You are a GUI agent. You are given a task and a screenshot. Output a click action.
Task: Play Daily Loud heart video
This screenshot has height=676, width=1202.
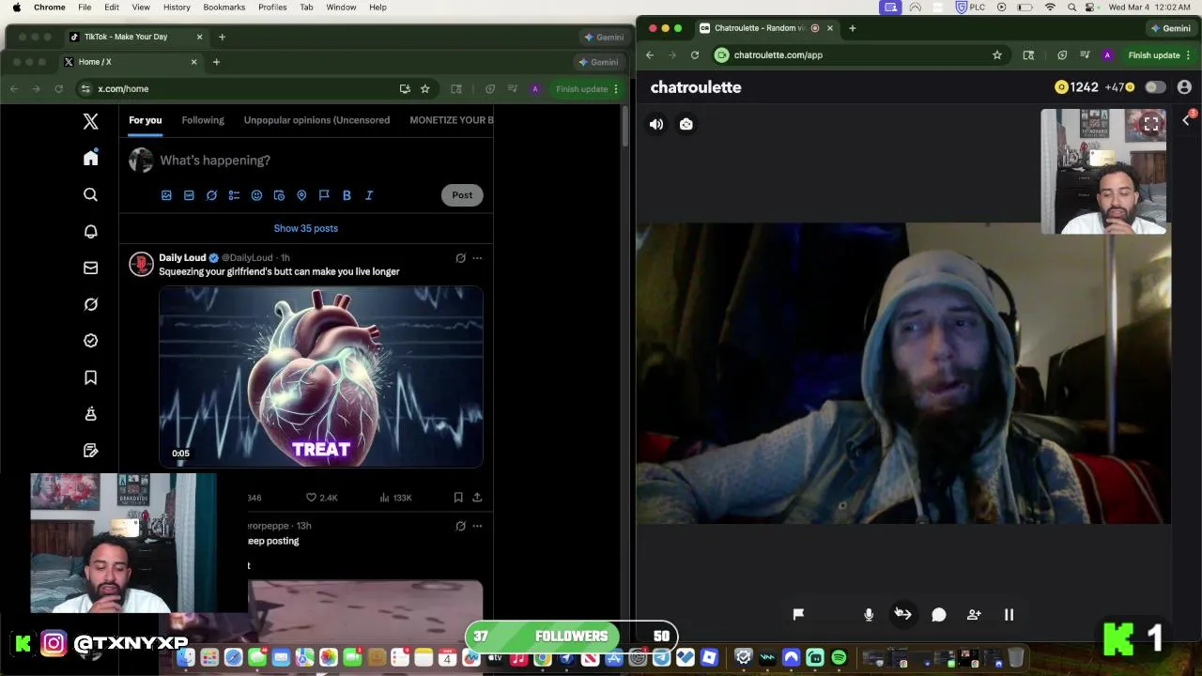click(x=321, y=376)
